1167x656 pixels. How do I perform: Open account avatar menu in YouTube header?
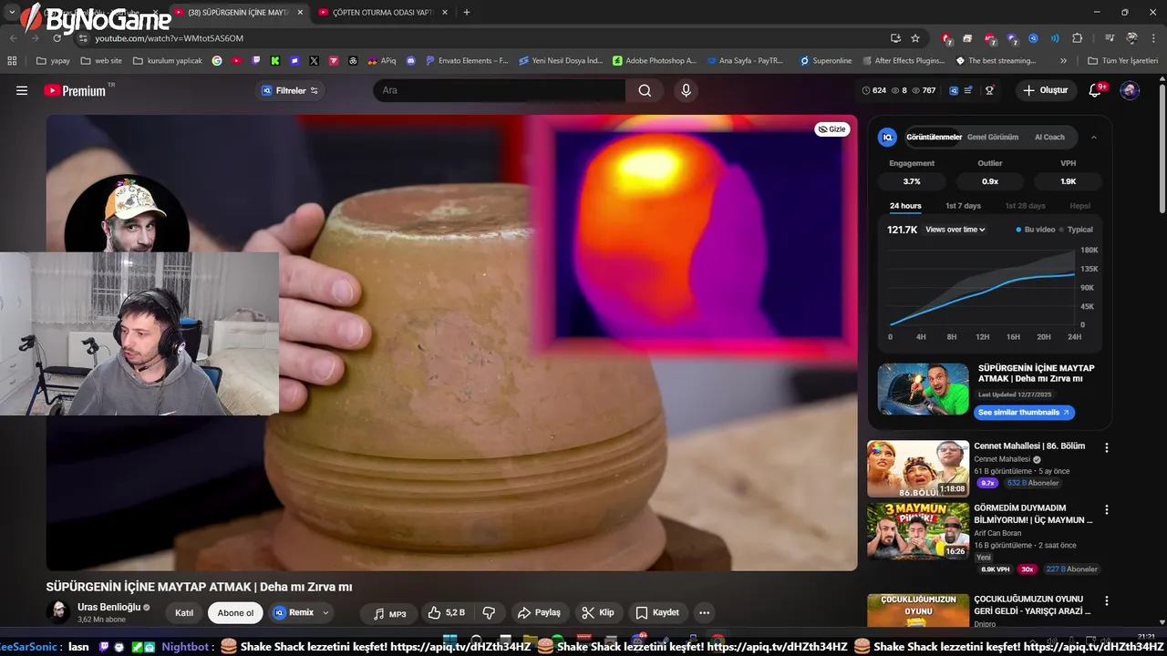coord(1130,90)
